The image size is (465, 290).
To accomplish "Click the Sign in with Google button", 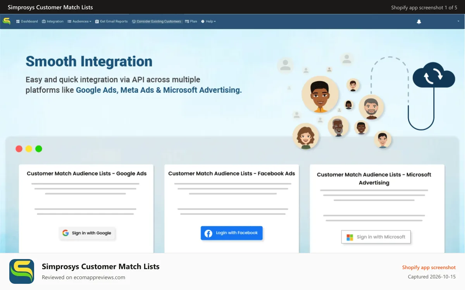I will coord(88,233).
